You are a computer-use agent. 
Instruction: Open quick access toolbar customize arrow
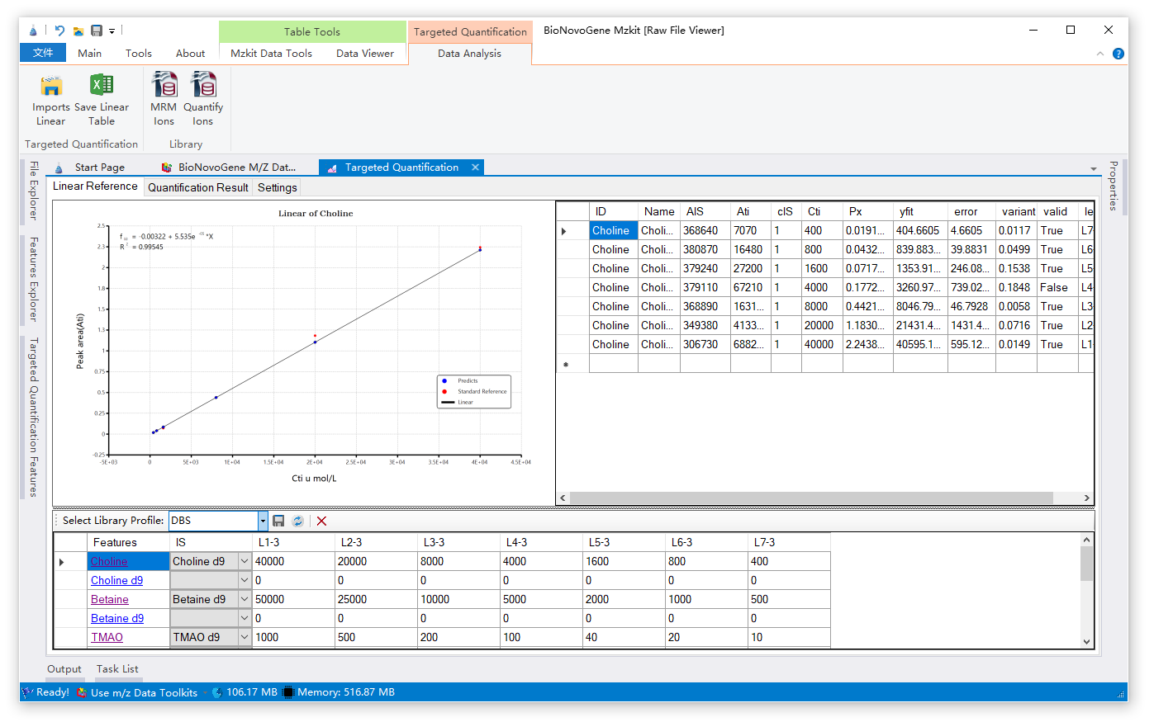[x=112, y=31]
